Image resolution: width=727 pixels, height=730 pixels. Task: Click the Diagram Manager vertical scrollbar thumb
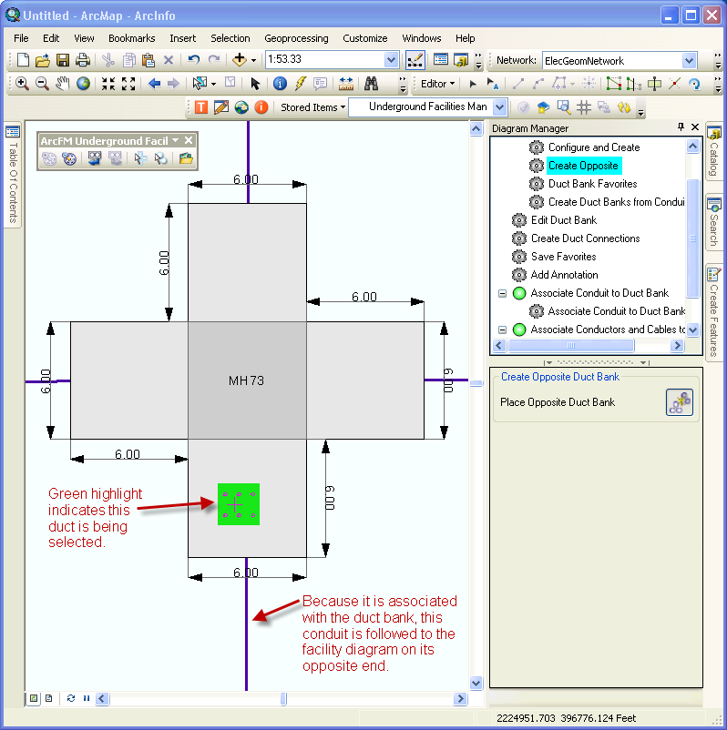pos(693,238)
